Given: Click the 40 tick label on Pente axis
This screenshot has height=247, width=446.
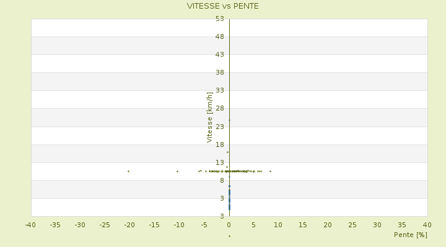Looking at the screenshot, I should (x=427, y=225).
